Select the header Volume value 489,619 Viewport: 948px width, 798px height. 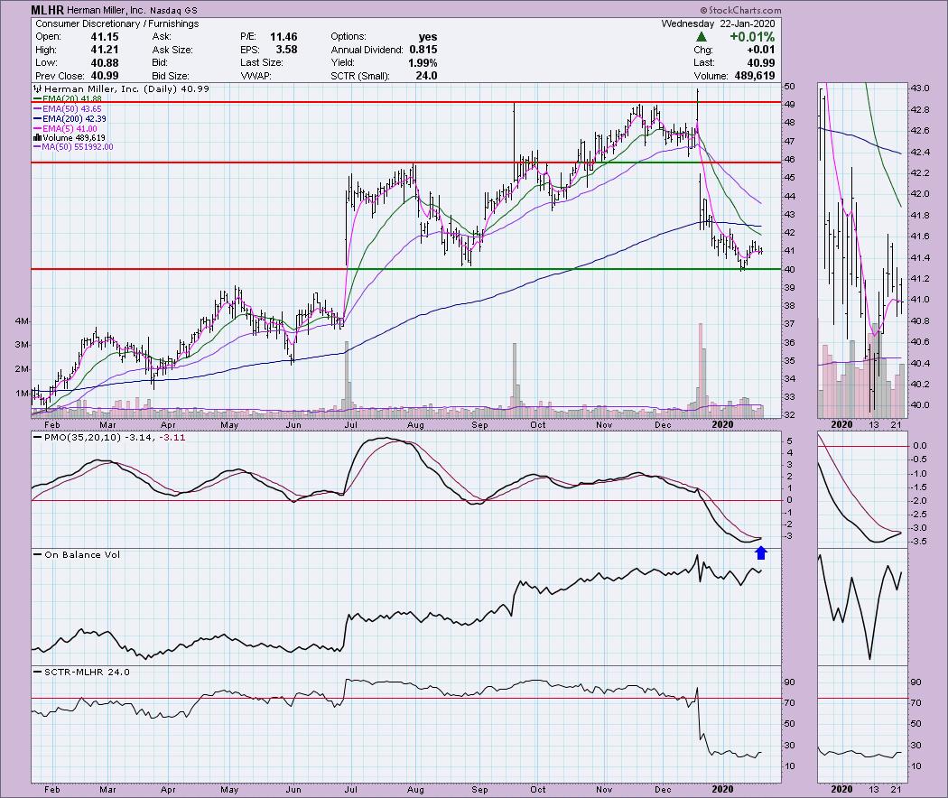click(755, 76)
